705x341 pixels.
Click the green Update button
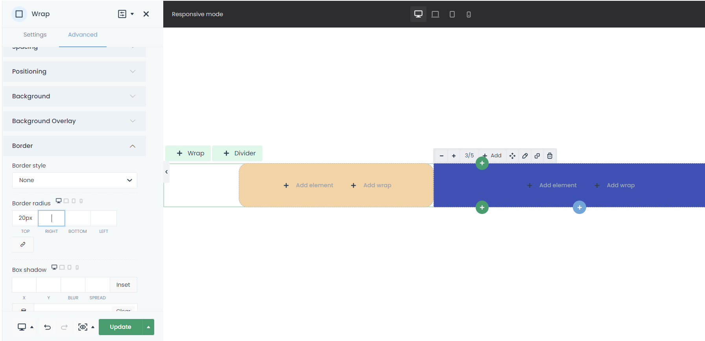coord(120,327)
